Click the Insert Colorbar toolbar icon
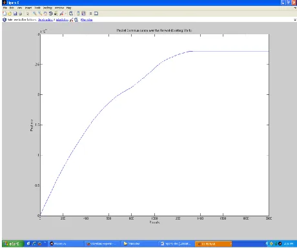The width and height of the screenshot is (297, 248). [x=78, y=14]
